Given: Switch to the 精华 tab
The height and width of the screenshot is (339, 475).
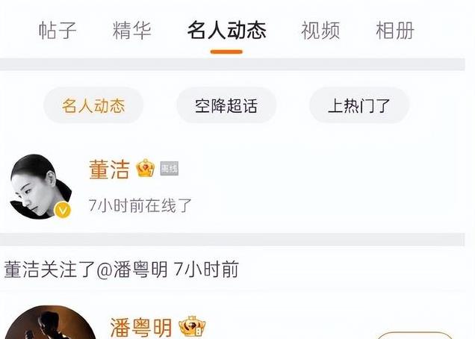Looking at the screenshot, I should point(131,30).
